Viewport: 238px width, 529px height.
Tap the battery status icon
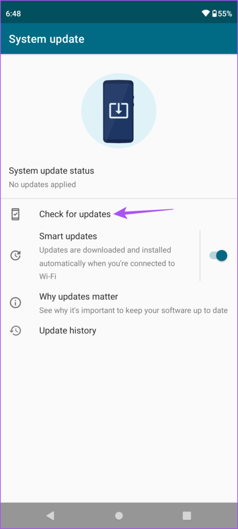click(x=214, y=13)
